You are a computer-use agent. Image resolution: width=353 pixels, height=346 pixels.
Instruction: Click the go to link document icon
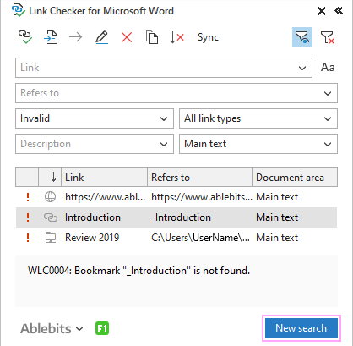(51, 37)
